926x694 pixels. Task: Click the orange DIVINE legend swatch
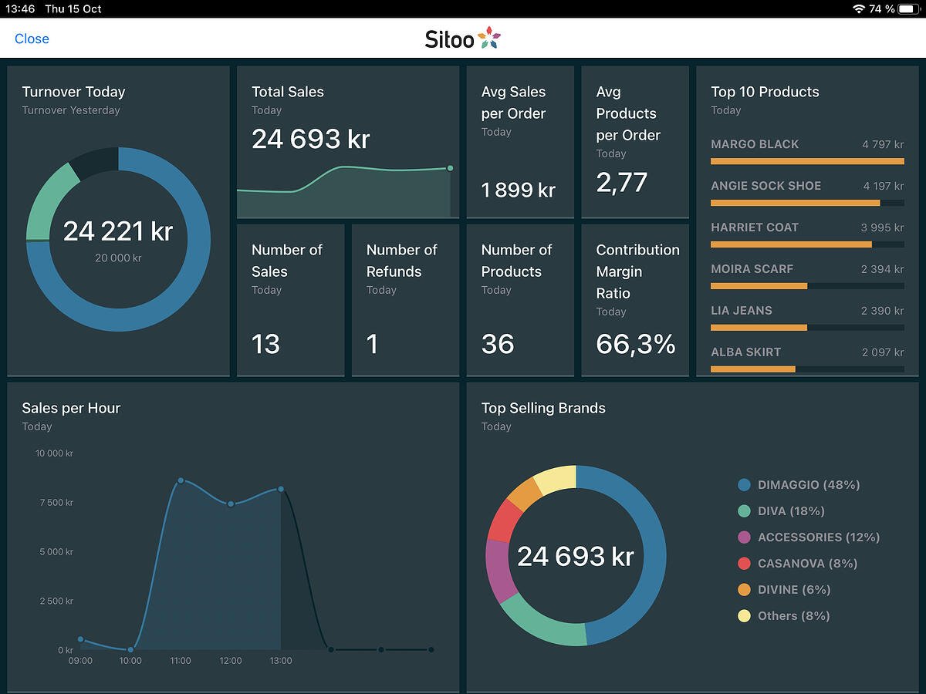coord(744,590)
